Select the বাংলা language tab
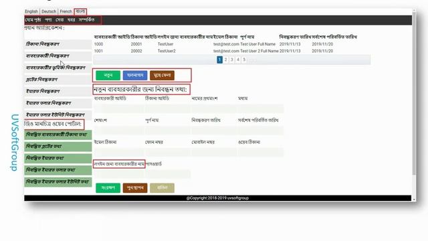Image resolution: width=428 pixels, height=241 pixels. click(80, 11)
